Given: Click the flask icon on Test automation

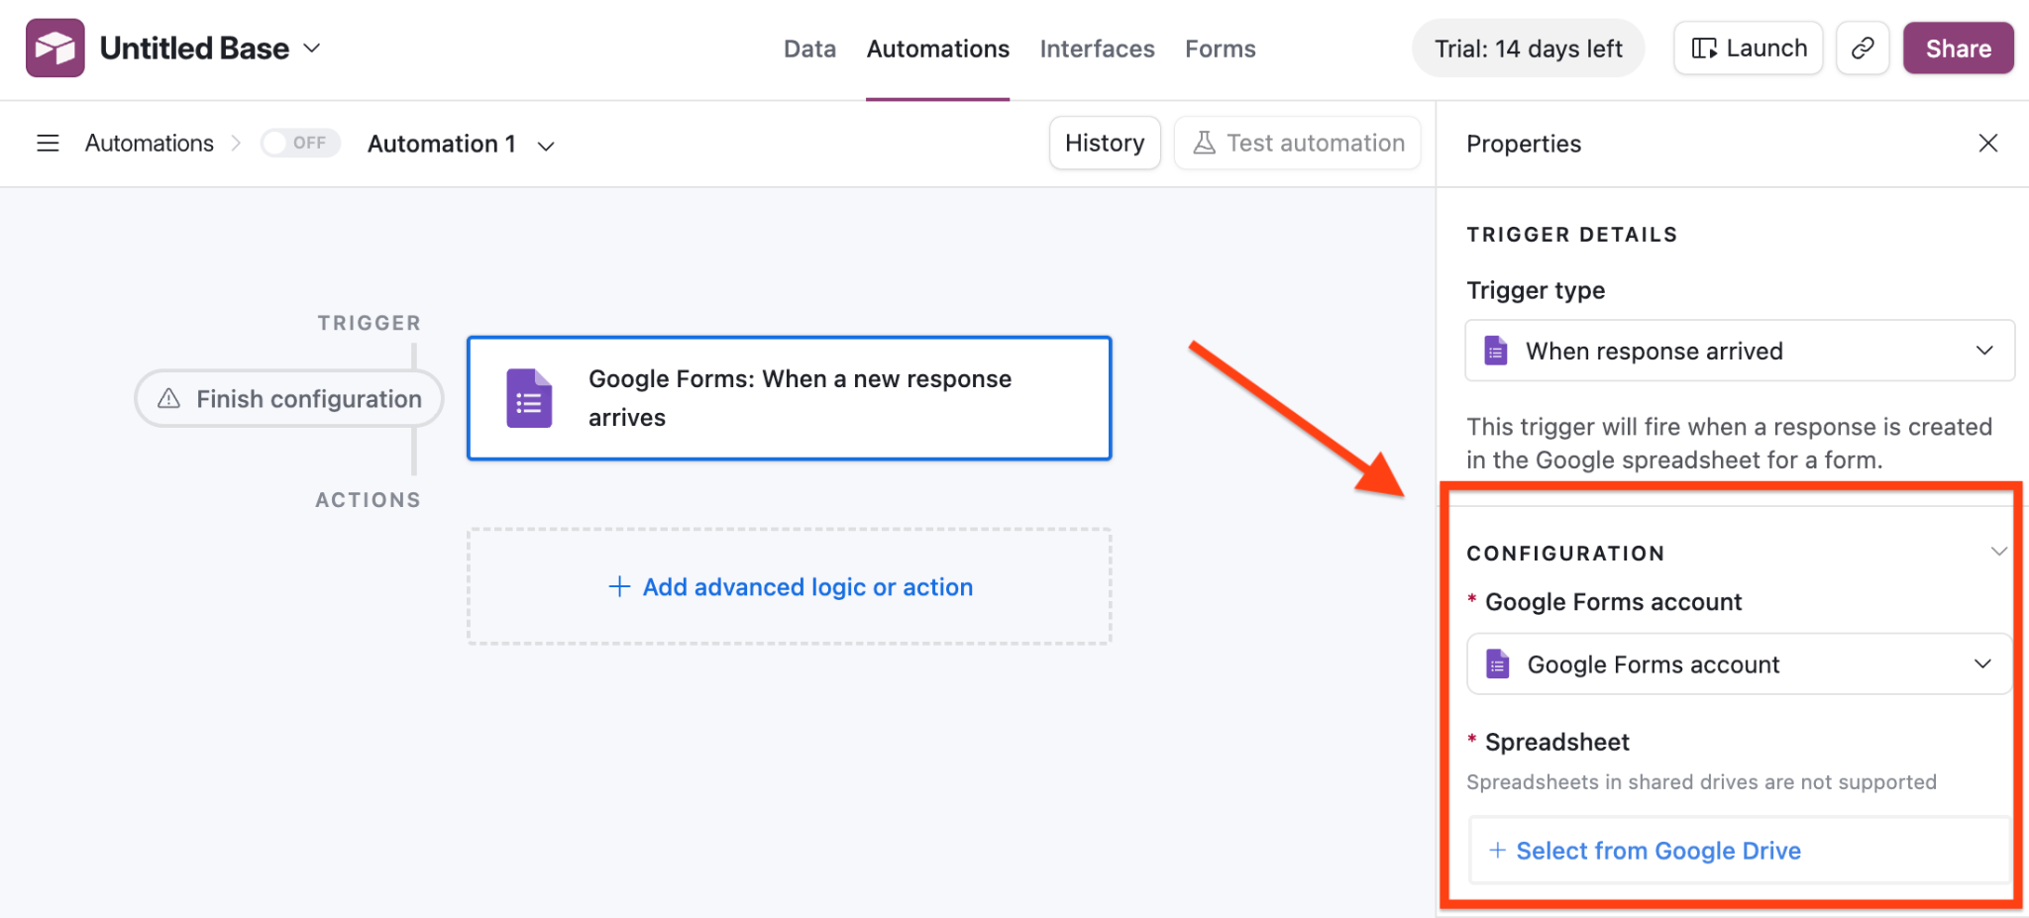Looking at the screenshot, I should point(1205,142).
